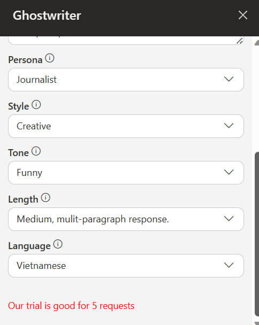Open the Persona dropdown showing Journalist

pyautogui.click(x=126, y=80)
